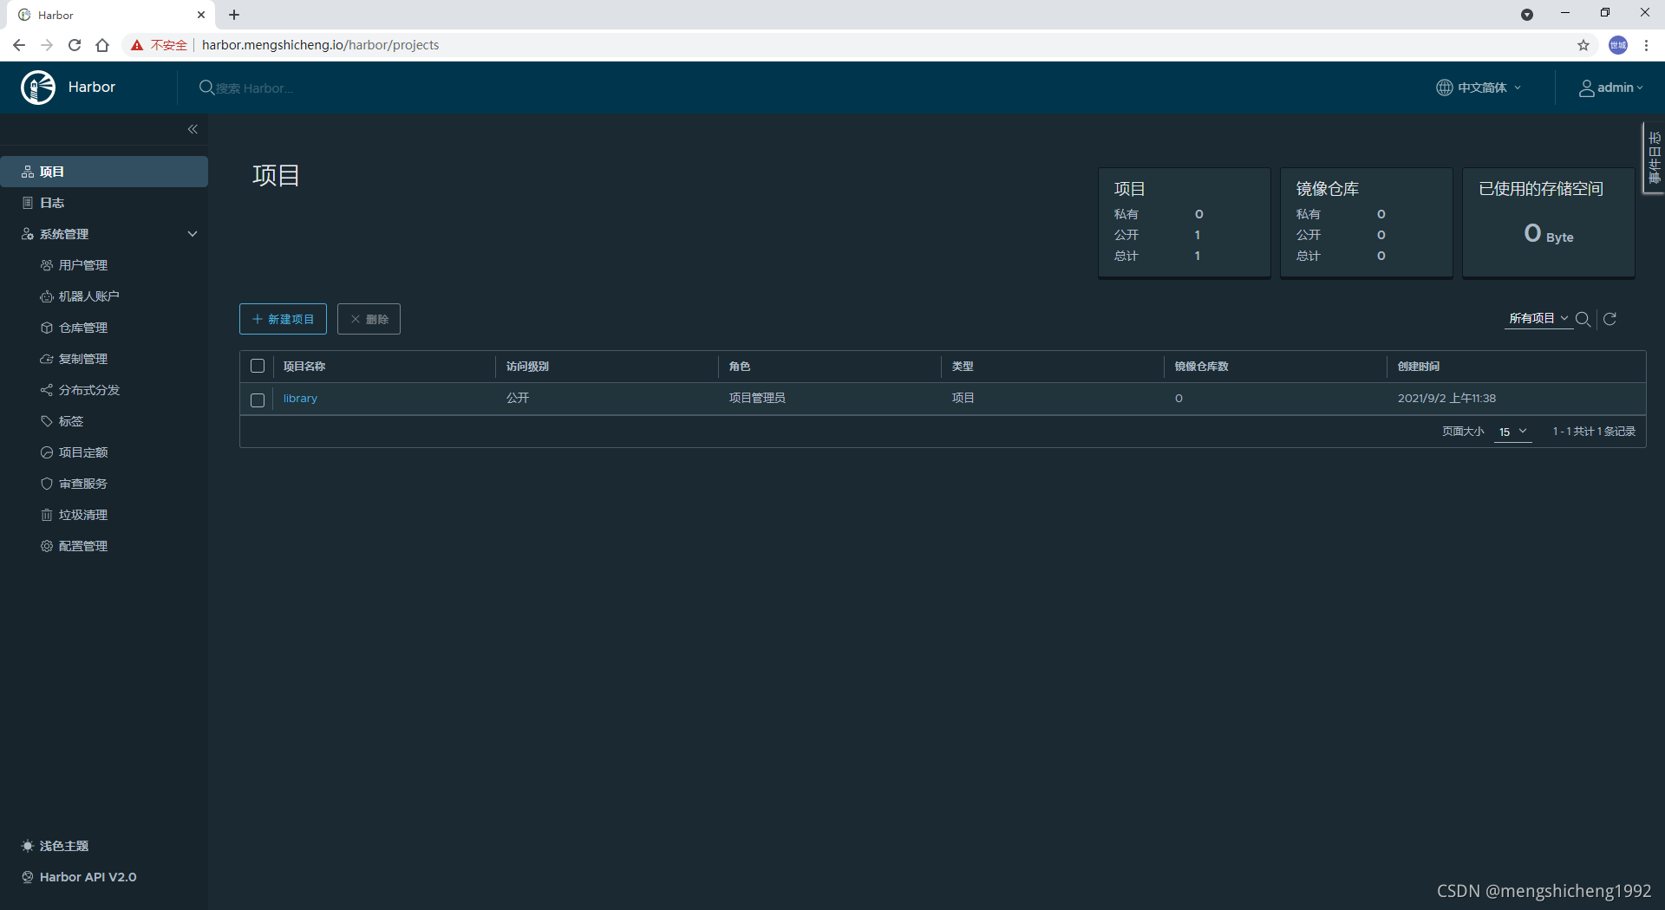Image resolution: width=1665 pixels, height=910 pixels.
Task: Open the Chrome profile avatar
Action: click(x=1618, y=45)
